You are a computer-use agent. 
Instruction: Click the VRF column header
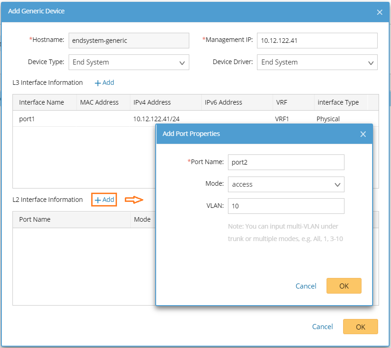pos(281,102)
